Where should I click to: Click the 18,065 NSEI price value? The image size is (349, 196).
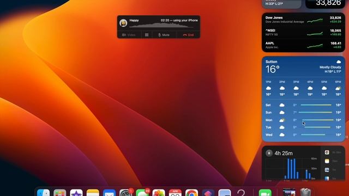tap(335, 30)
